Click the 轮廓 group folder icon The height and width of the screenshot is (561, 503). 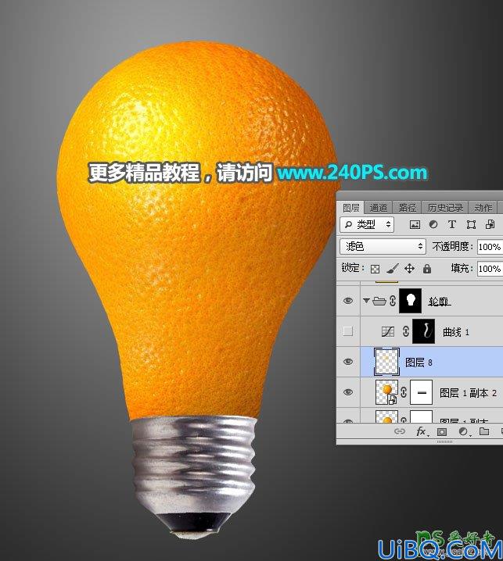click(x=379, y=302)
